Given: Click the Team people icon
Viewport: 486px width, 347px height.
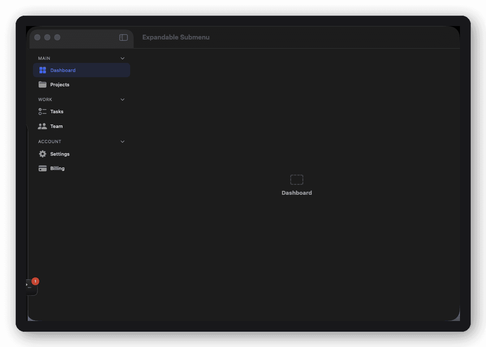Looking at the screenshot, I should (x=43, y=126).
